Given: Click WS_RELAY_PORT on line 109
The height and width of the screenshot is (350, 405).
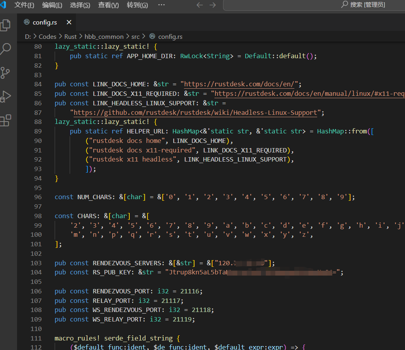Looking at the screenshot, I should (117, 320).
